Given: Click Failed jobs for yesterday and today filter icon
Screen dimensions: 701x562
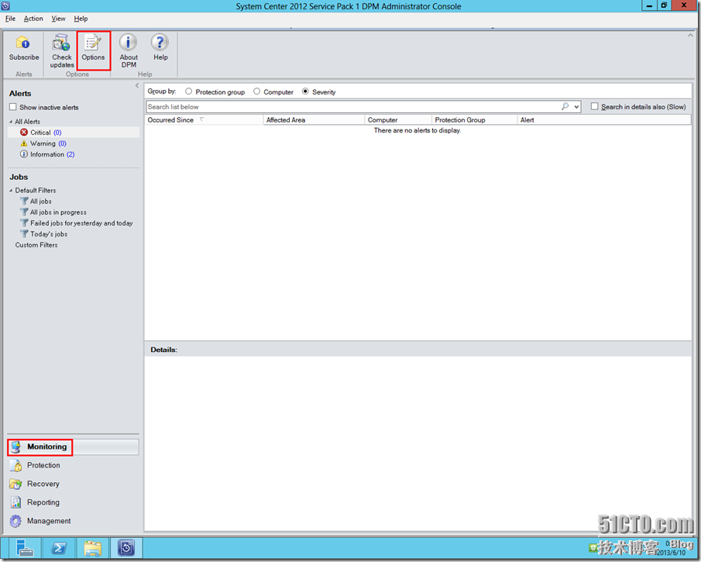Looking at the screenshot, I should 24,222.
